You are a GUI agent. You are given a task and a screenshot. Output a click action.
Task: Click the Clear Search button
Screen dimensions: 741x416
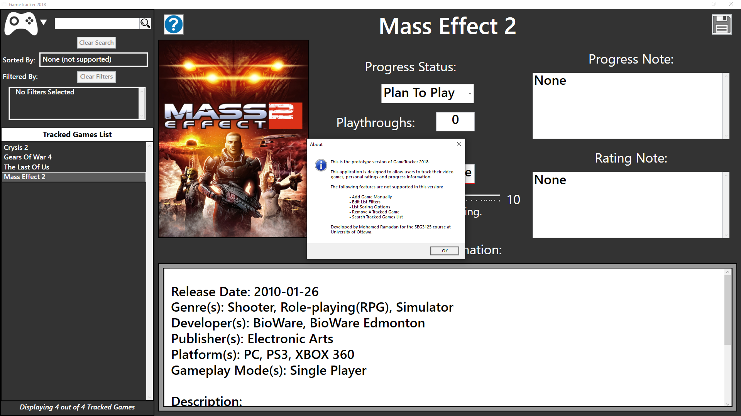pyautogui.click(x=96, y=43)
